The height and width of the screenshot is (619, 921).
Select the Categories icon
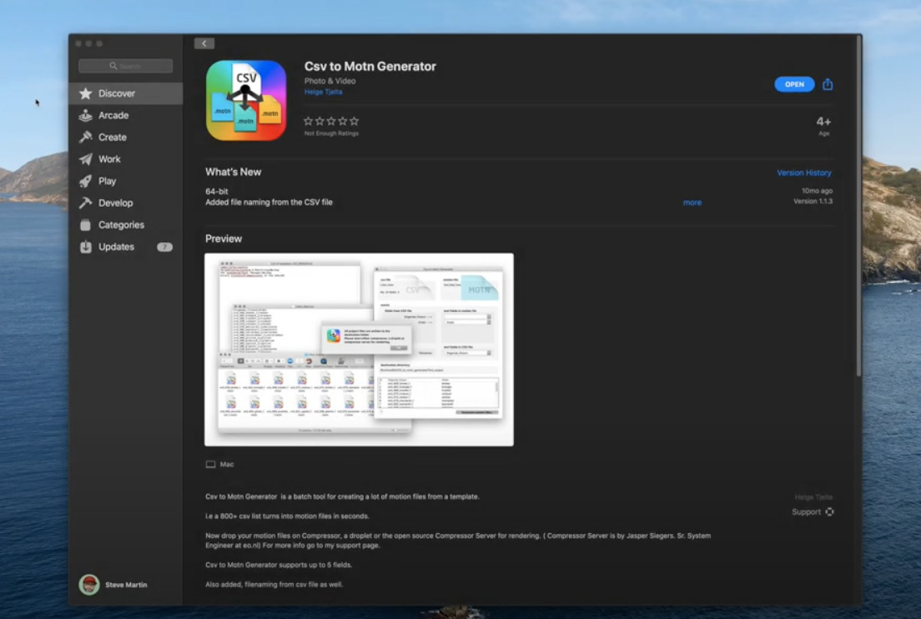tap(86, 225)
